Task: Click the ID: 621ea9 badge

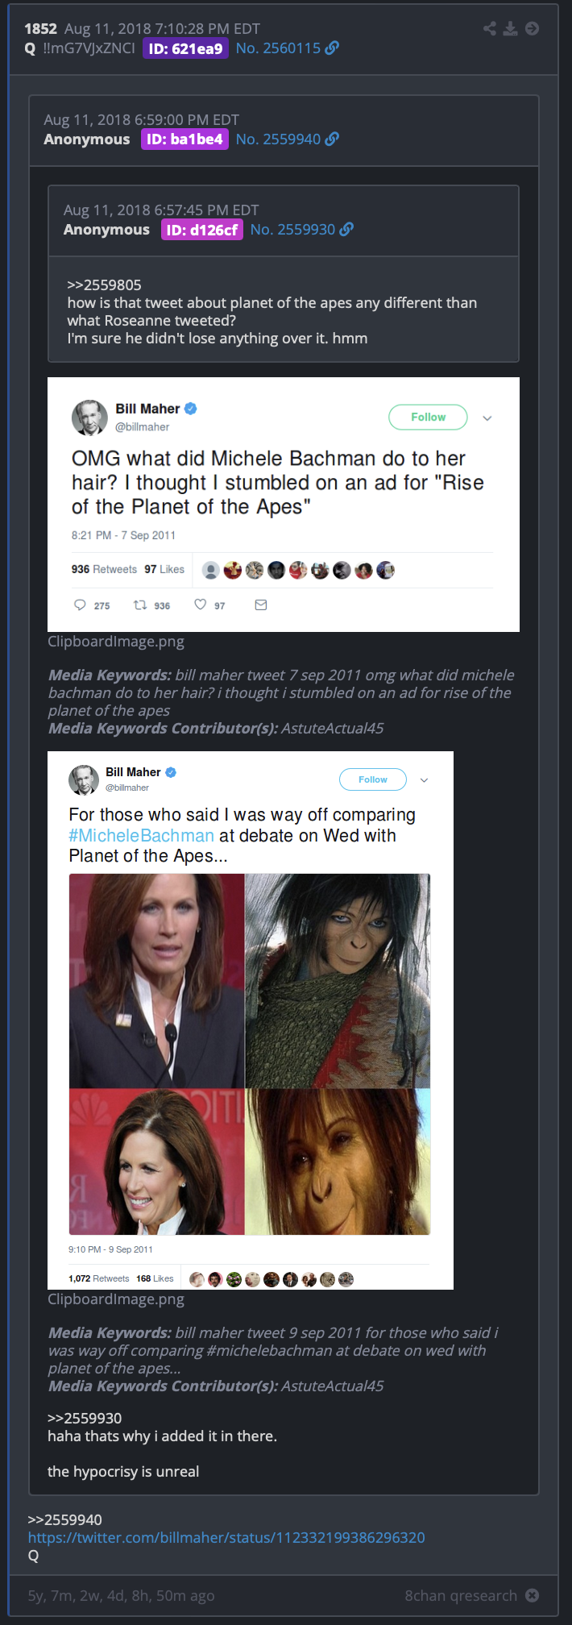Action: pyautogui.click(x=185, y=48)
